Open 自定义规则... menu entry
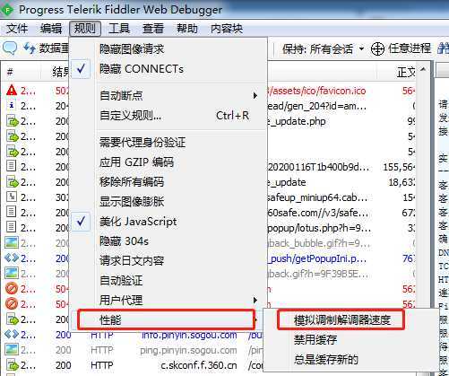This screenshot has width=449, height=376. pyautogui.click(x=168, y=116)
